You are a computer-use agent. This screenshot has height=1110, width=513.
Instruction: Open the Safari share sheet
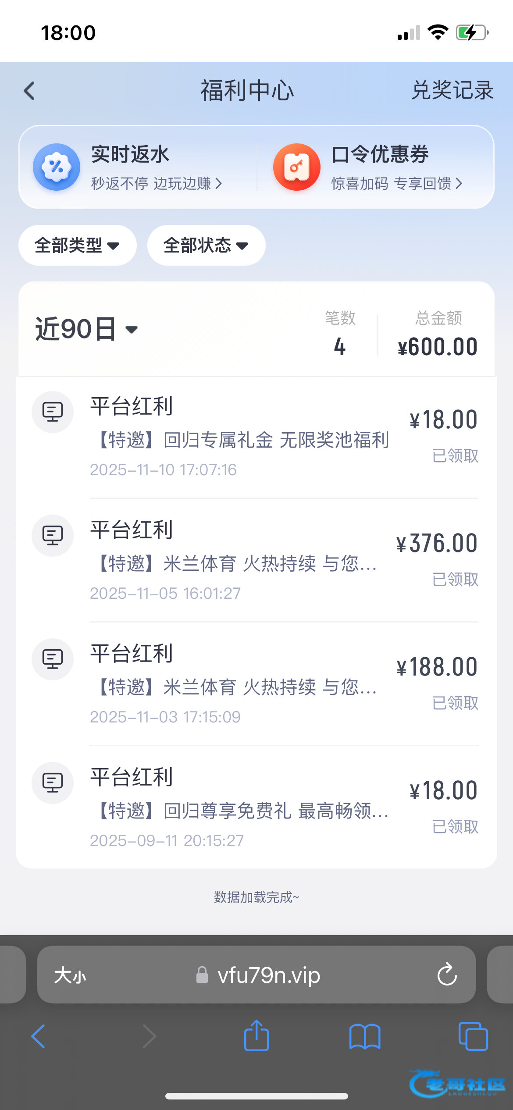click(256, 1036)
